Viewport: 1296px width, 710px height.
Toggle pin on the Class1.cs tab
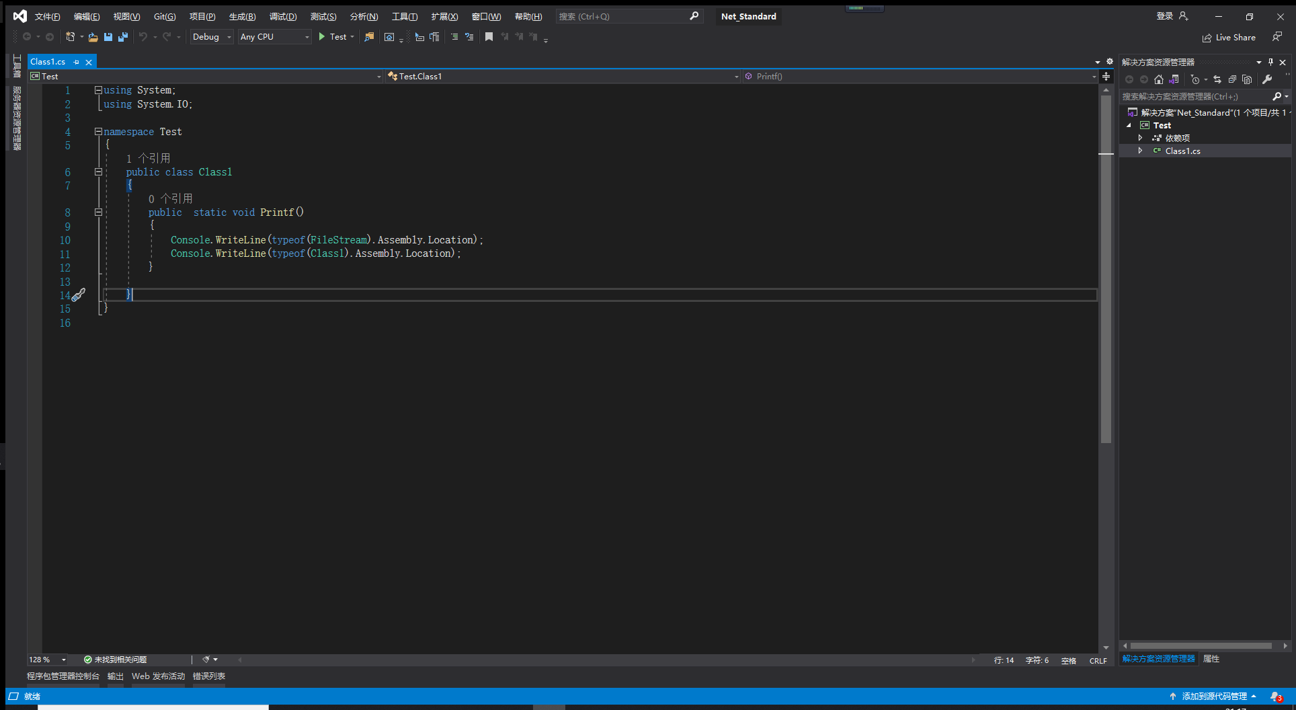77,62
